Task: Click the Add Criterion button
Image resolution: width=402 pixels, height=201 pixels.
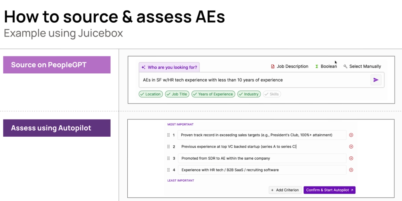Action: (285, 190)
